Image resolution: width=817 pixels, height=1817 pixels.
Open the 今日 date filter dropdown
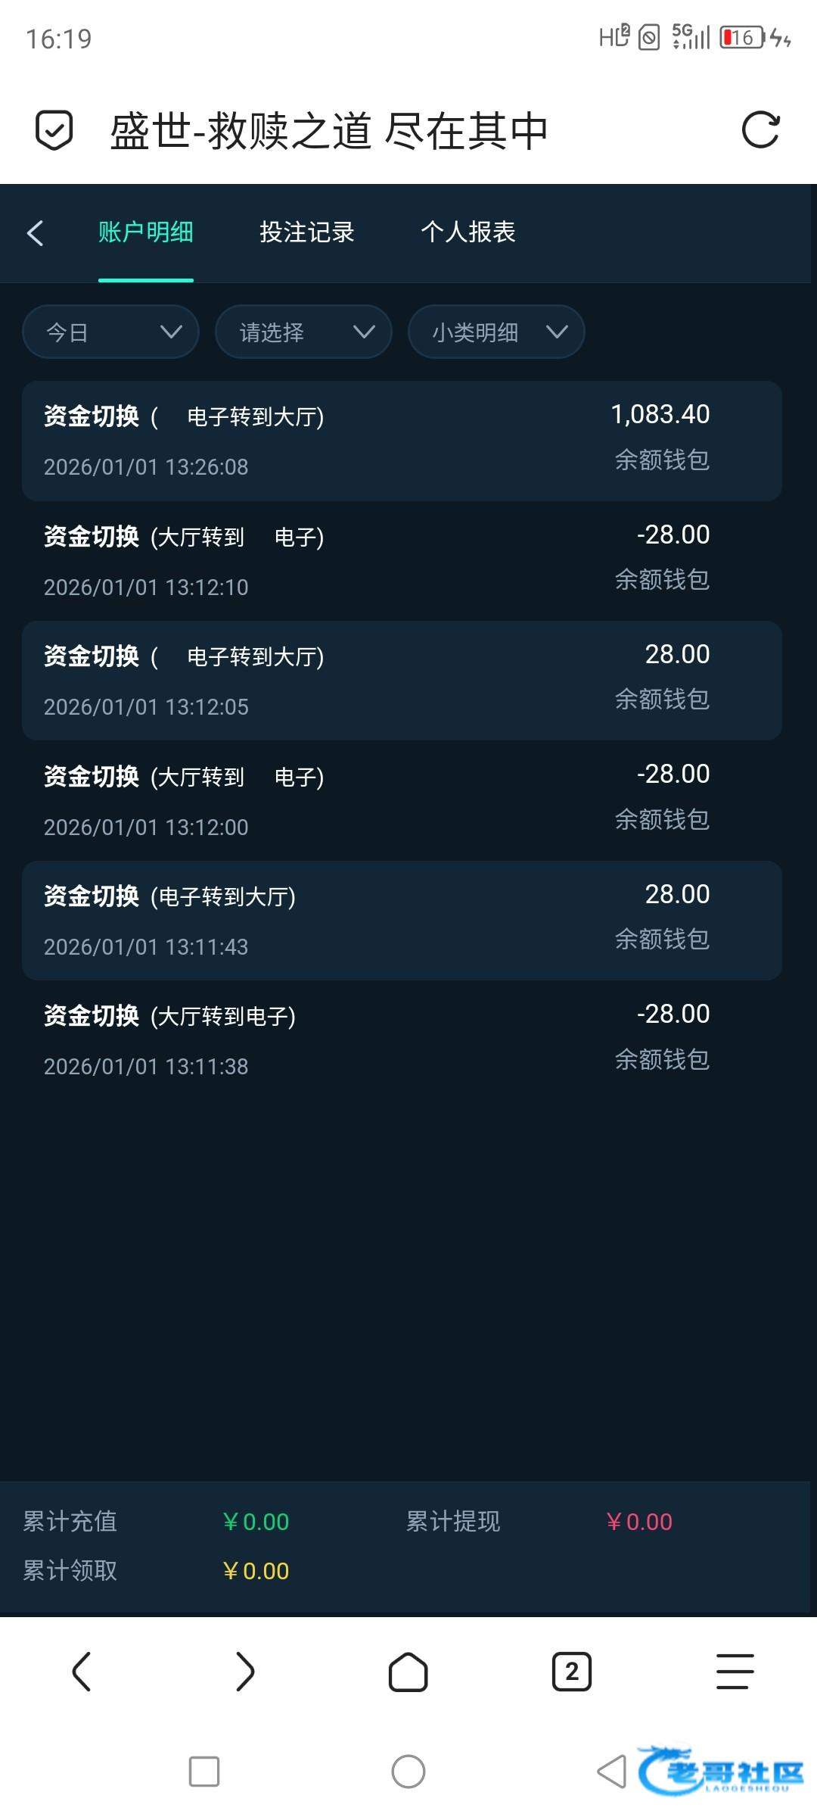(x=111, y=332)
